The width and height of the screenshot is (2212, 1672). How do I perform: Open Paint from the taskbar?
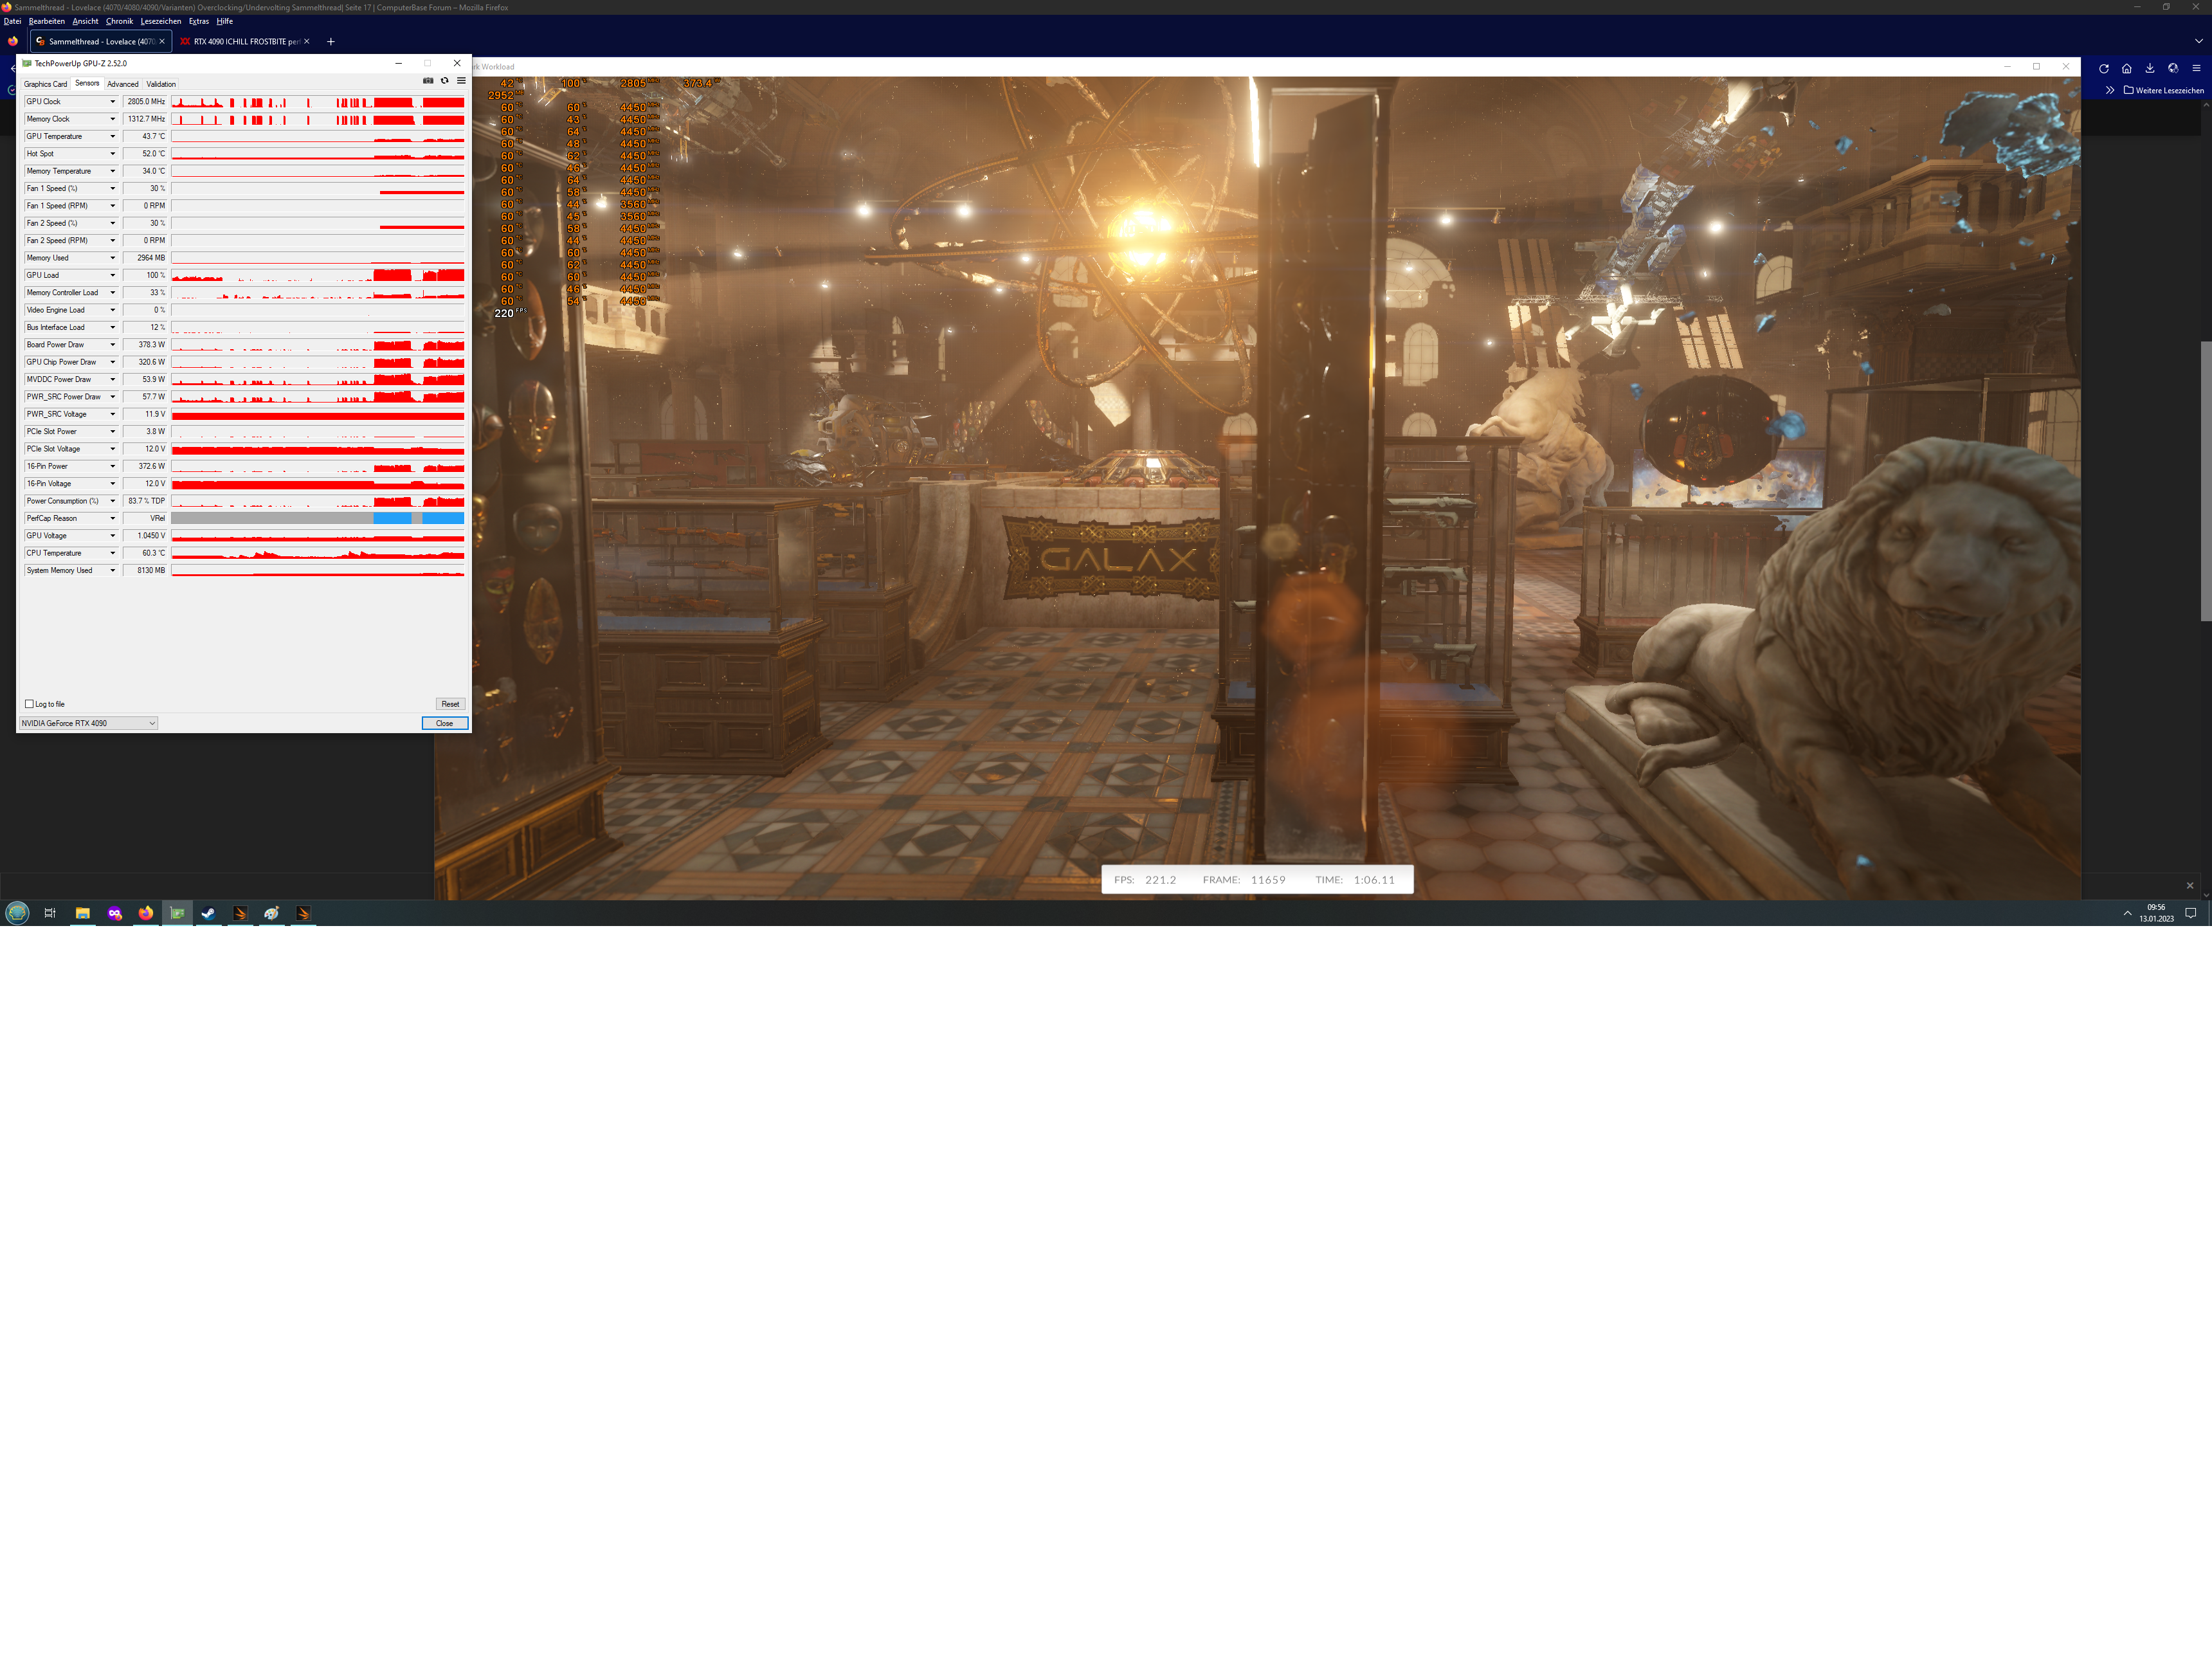tap(271, 913)
